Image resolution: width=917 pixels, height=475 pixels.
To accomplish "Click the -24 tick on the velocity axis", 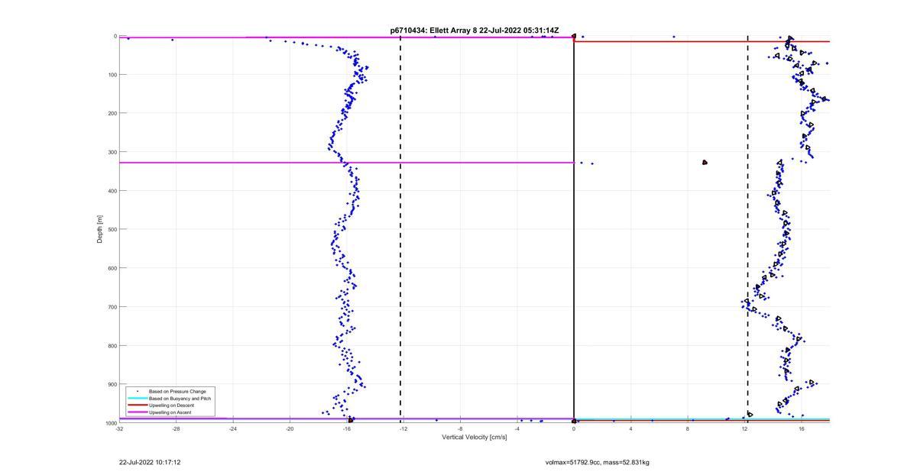I will 233,429.
